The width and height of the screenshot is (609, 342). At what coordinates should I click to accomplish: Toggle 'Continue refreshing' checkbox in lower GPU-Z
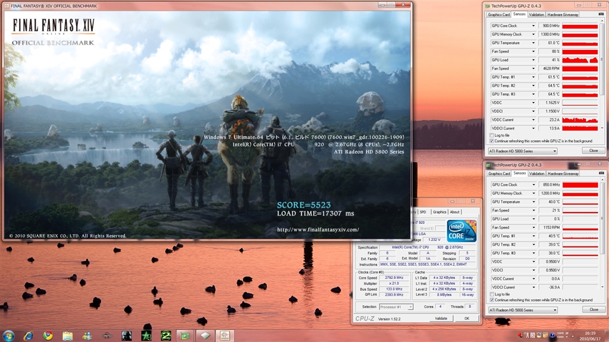click(x=492, y=300)
